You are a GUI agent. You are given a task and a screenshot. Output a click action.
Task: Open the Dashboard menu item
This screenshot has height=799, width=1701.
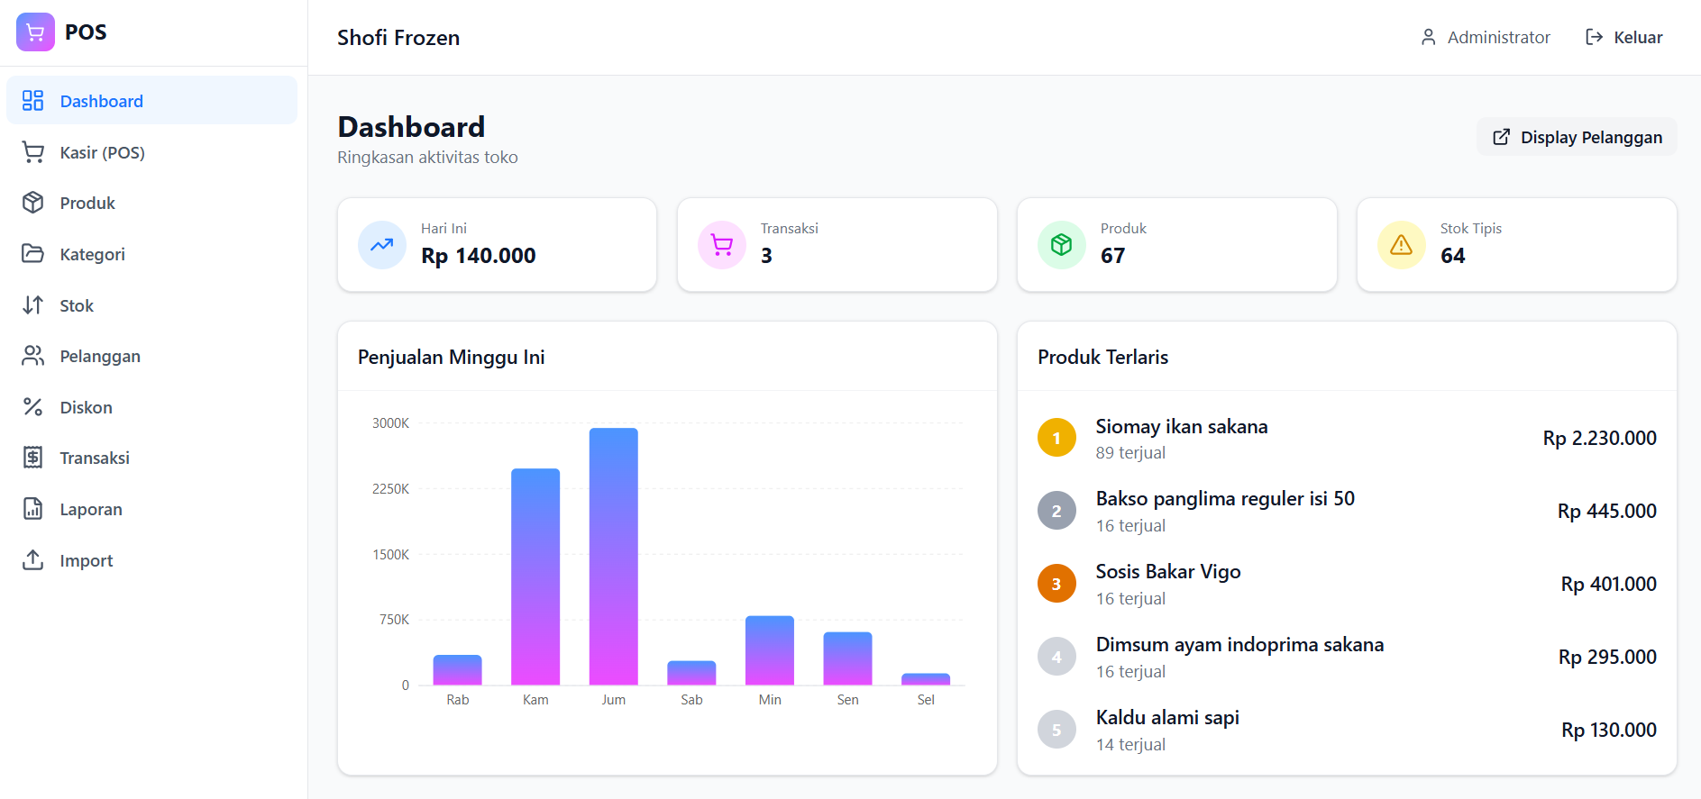click(x=151, y=101)
